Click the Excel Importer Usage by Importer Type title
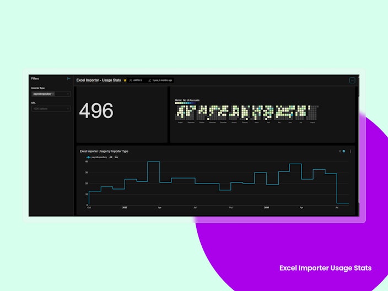The height and width of the screenshot is (291, 388). [104, 151]
